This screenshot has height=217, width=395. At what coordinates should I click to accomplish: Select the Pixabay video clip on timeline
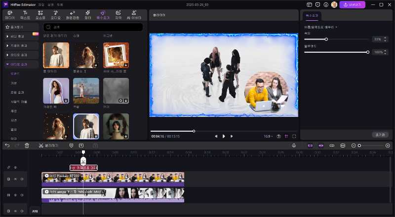click(113, 179)
